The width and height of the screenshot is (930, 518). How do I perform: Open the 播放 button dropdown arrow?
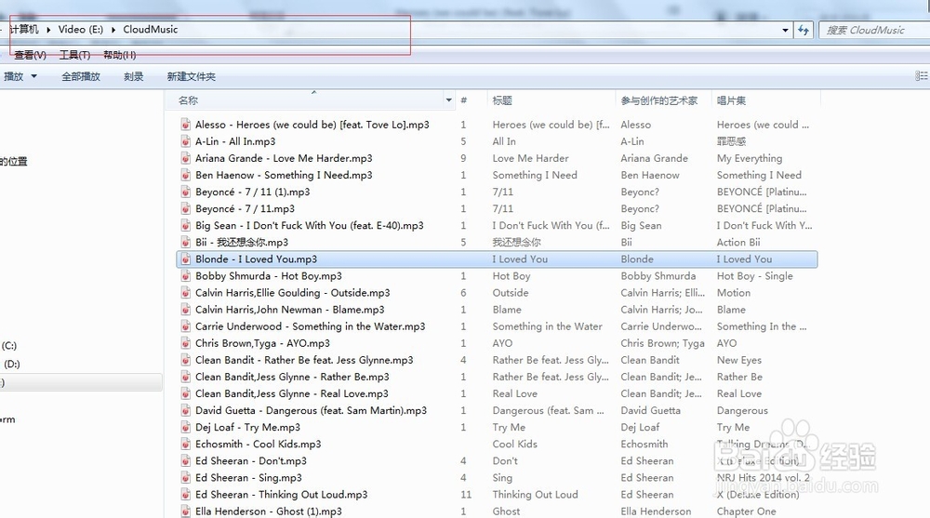(x=33, y=76)
